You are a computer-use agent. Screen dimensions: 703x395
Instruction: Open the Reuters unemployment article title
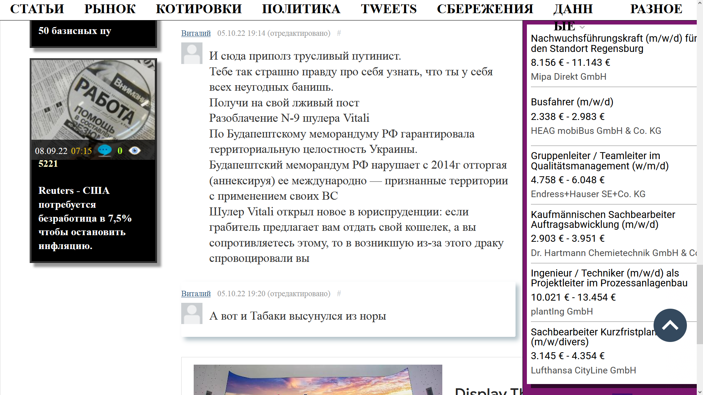85,218
